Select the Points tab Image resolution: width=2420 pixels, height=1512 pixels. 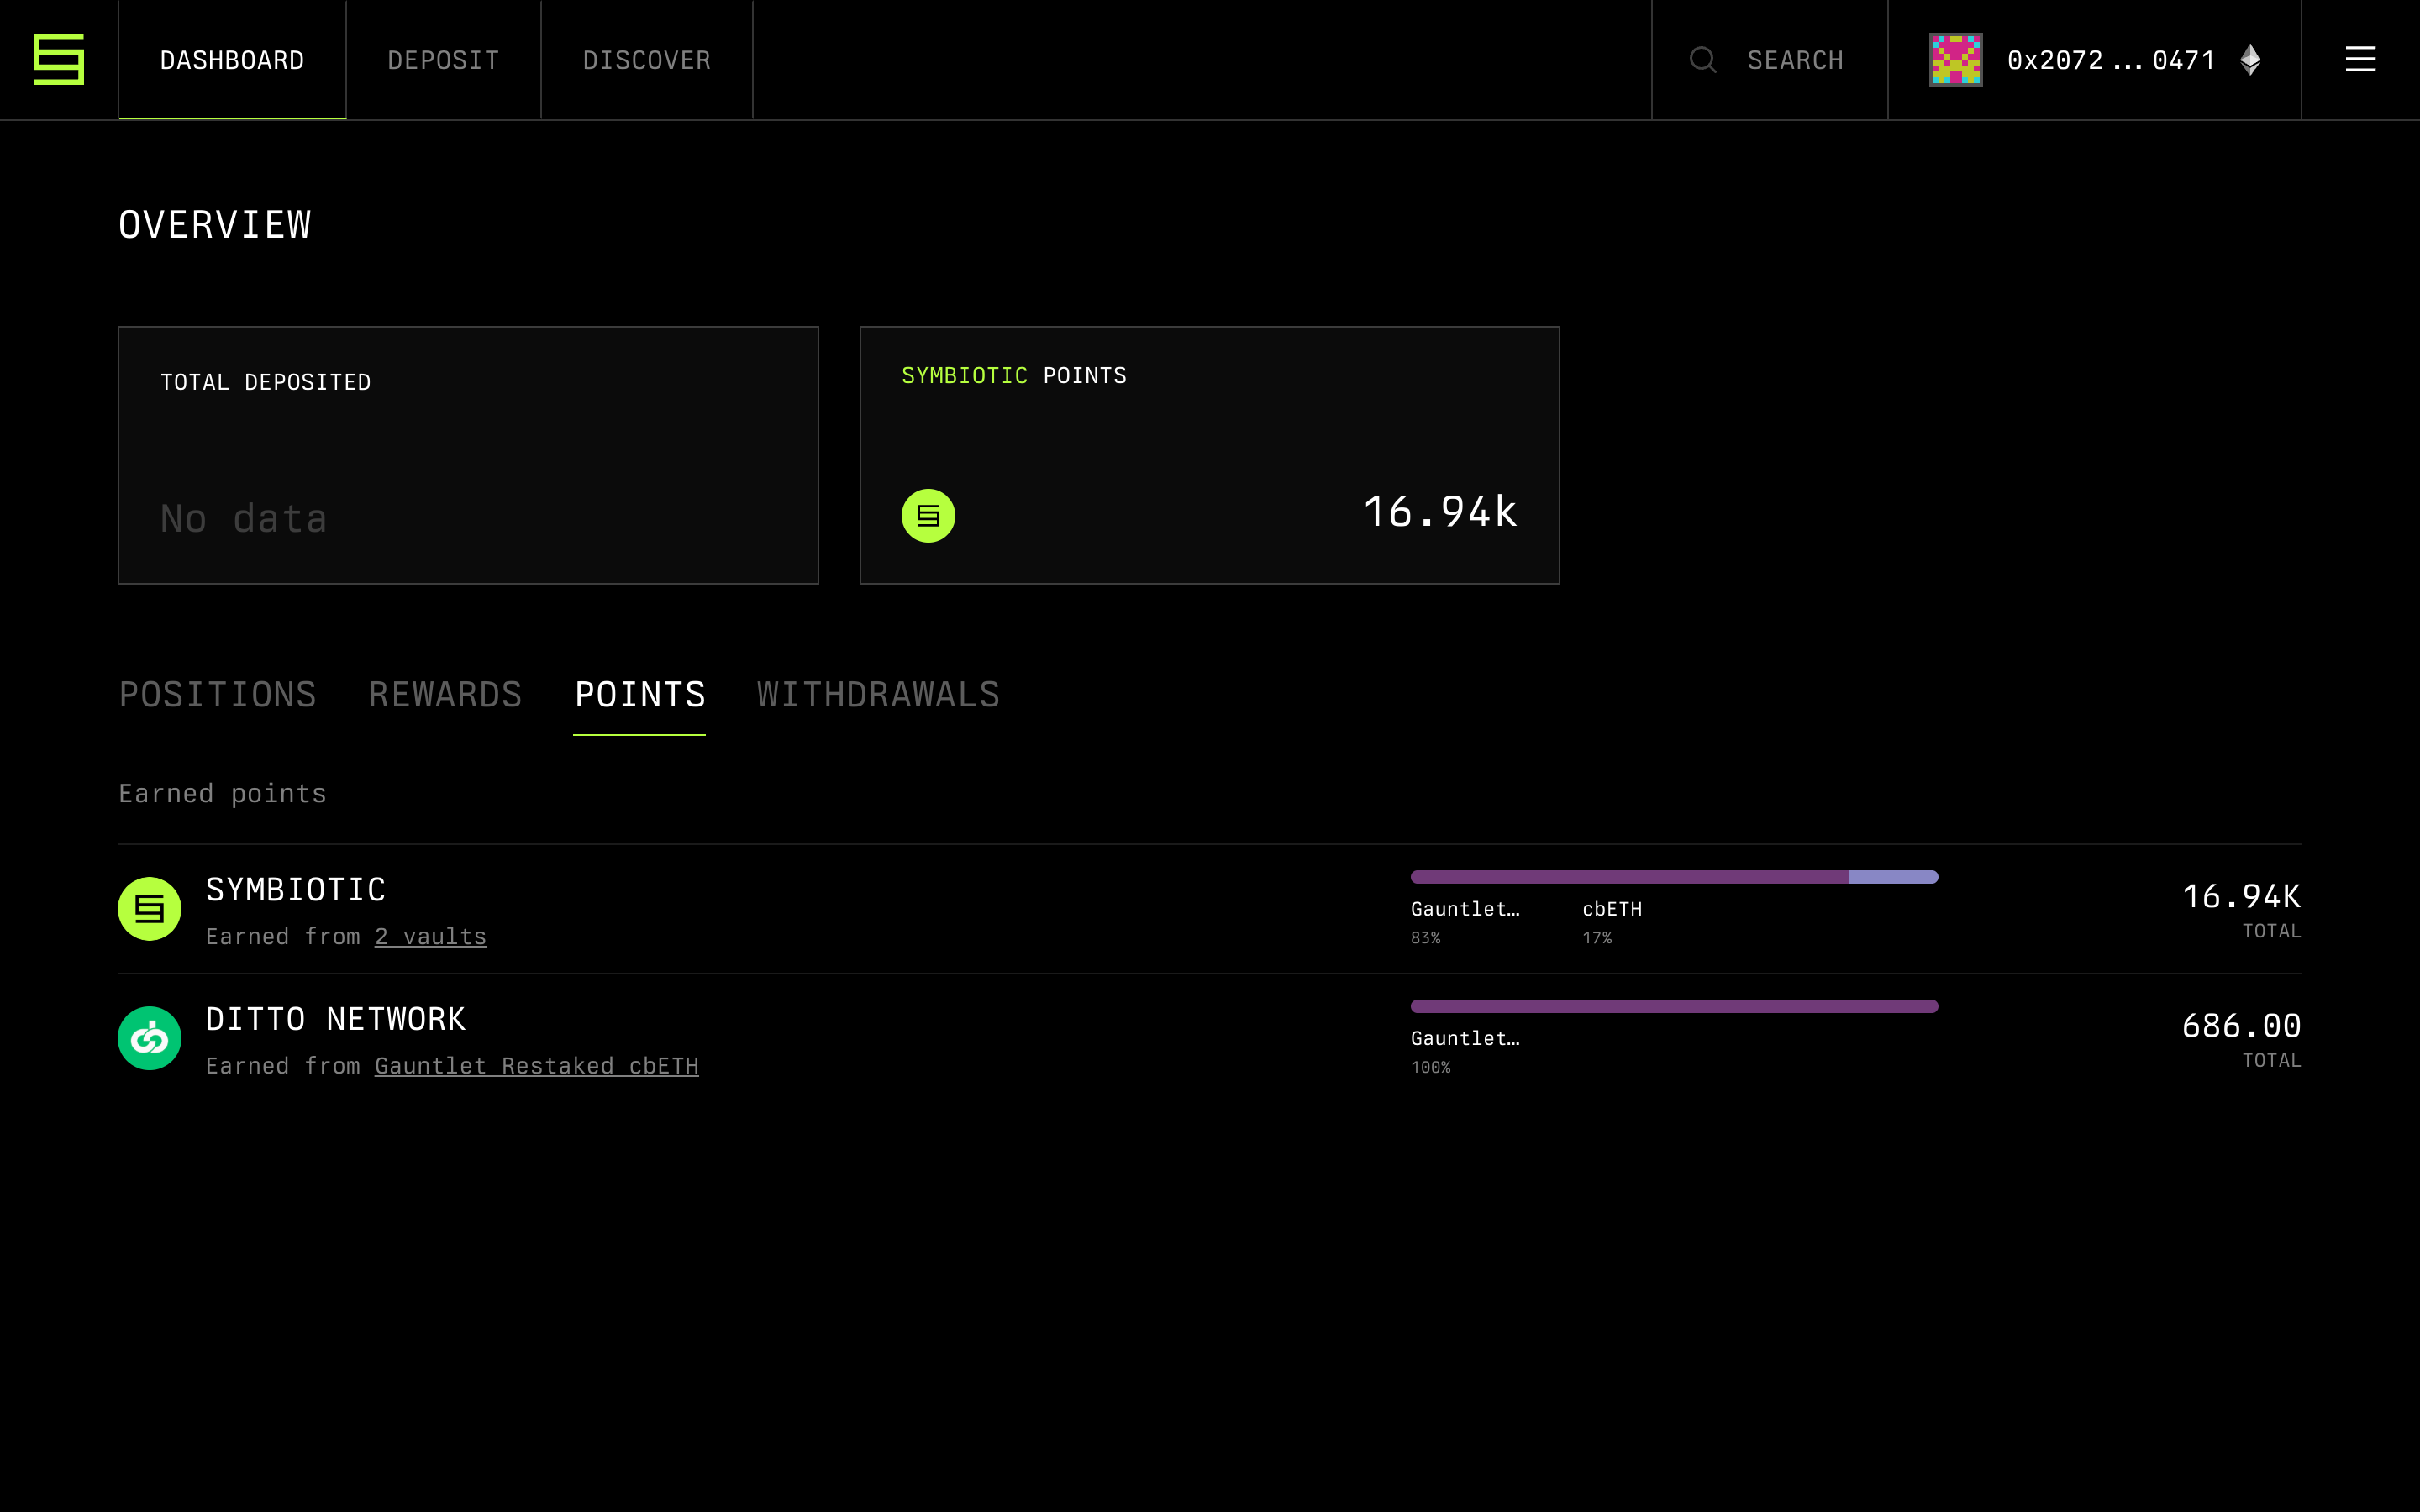click(x=640, y=695)
